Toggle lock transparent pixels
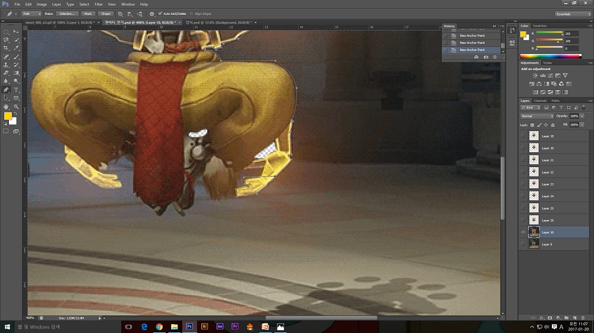Image resolution: width=594 pixels, height=333 pixels. [x=532, y=125]
